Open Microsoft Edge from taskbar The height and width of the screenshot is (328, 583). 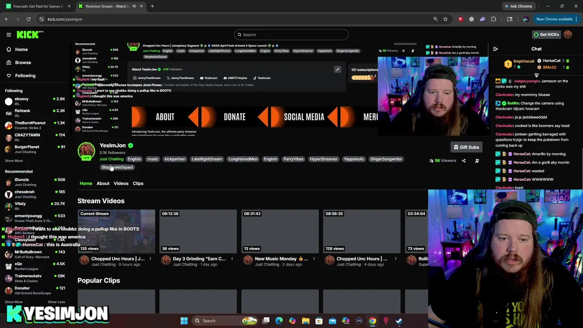point(279,321)
